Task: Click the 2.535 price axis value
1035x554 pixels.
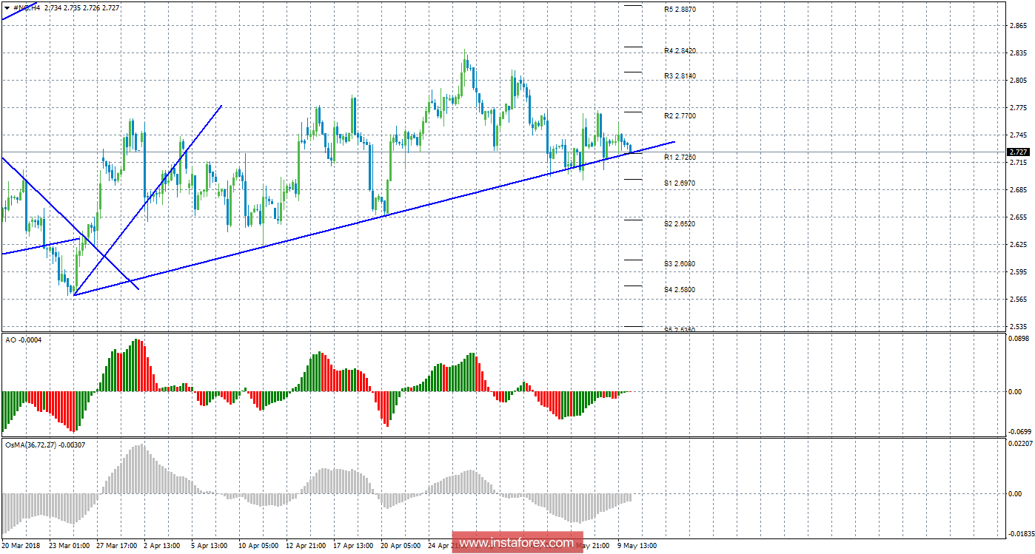Action: coord(1017,326)
